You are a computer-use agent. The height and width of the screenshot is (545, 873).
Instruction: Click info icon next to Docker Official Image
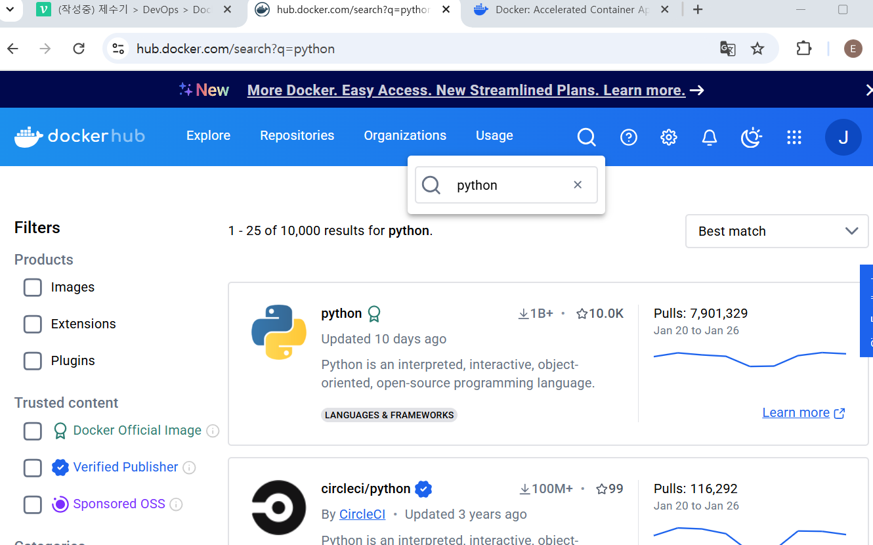point(213,431)
